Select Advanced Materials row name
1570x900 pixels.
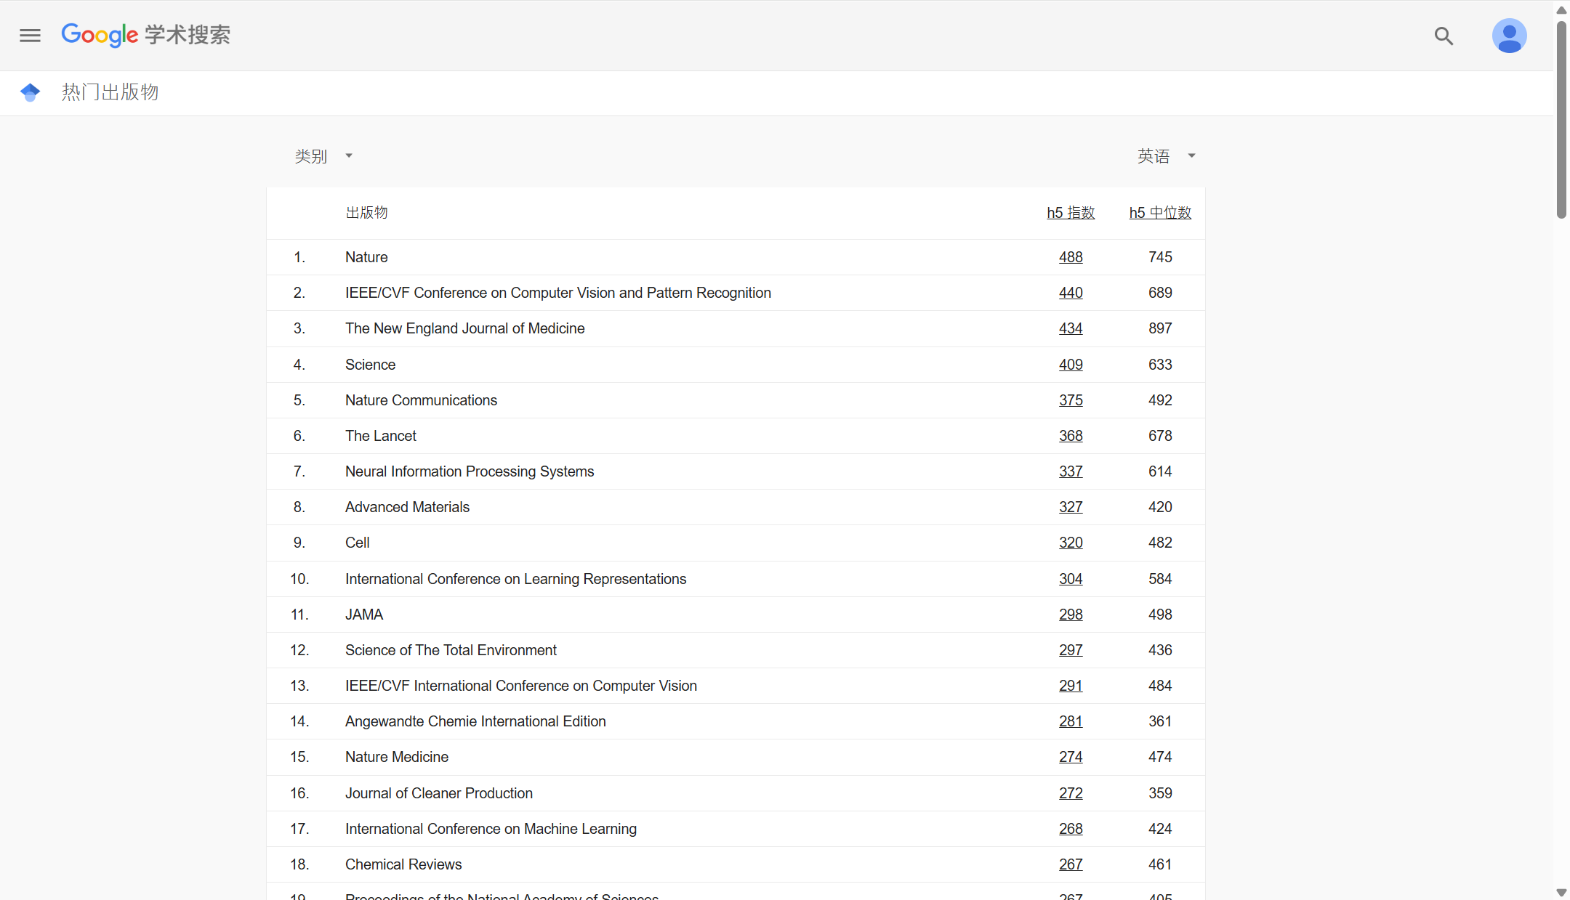[407, 507]
